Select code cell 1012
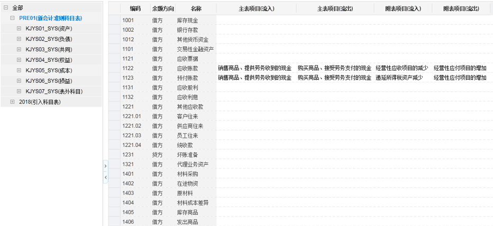The width and height of the screenshot is (493, 226). click(135, 40)
